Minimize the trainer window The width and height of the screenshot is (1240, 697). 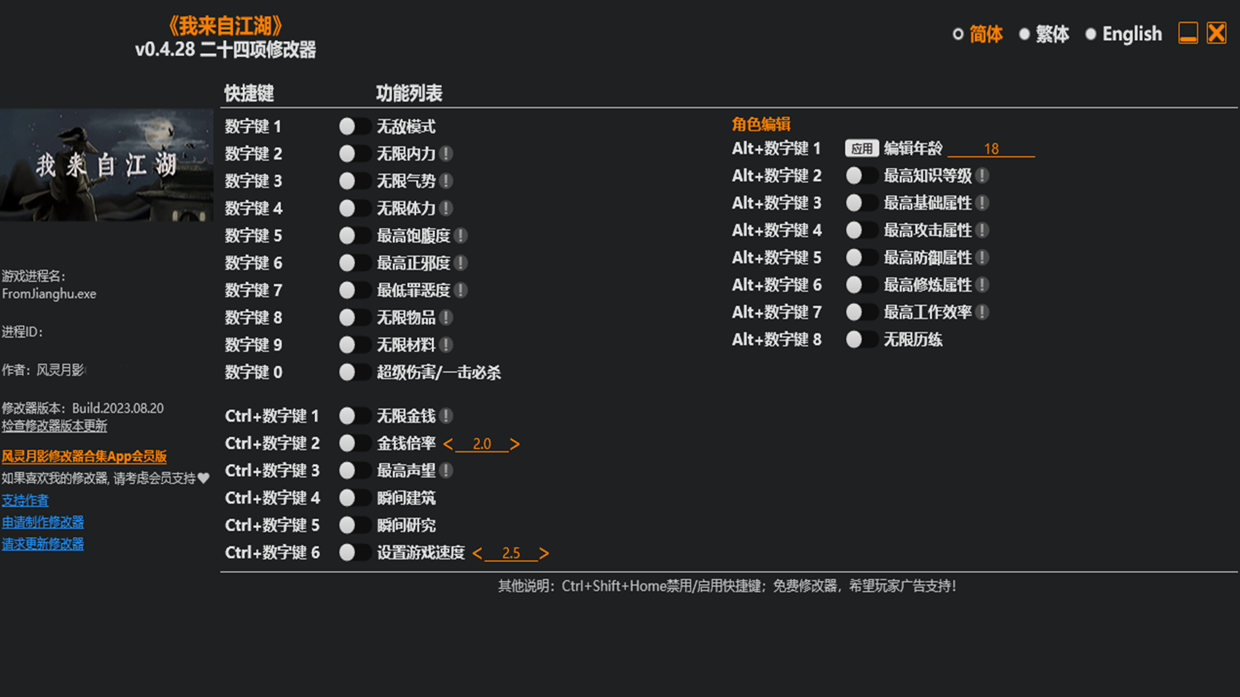(x=1188, y=33)
